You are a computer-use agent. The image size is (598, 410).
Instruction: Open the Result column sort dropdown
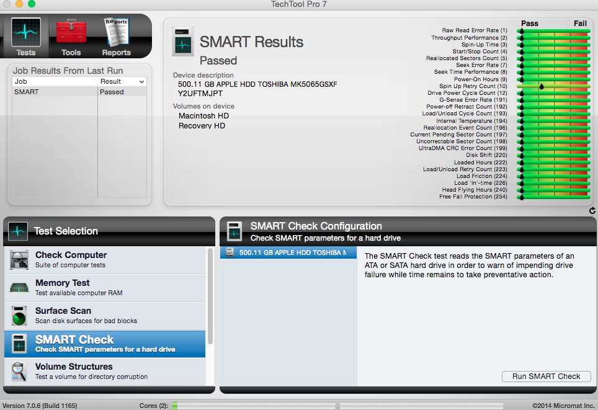(x=141, y=82)
